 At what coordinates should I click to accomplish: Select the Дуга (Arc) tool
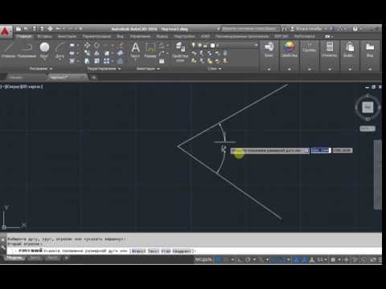coord(60,50)
